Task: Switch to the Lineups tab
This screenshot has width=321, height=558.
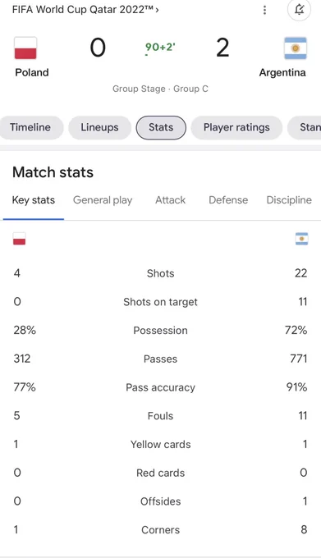Action: point(99,127)
